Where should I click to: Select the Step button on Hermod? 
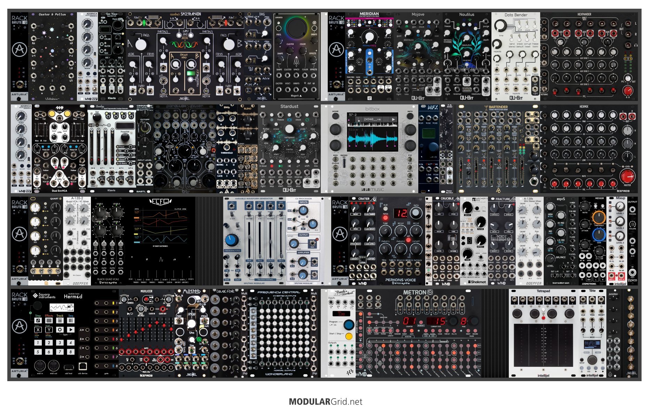[x=38, y=320]
